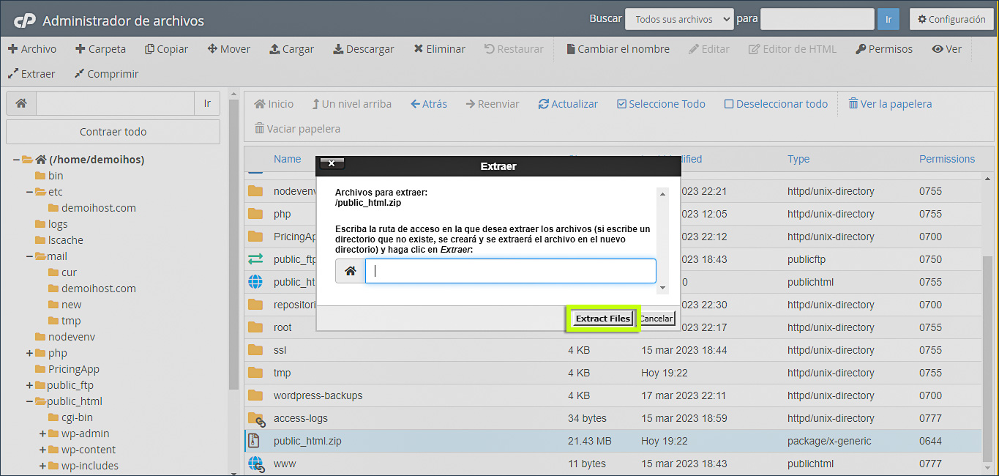The height and width of the screenshot is (476, 999).
Task: Open Permisos with the key icon
Action: pos(861,49)
